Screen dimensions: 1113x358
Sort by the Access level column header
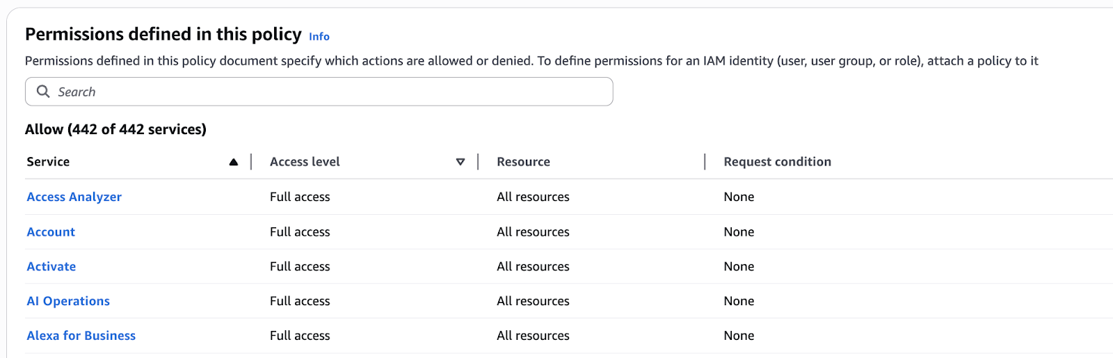(x=305, y=162)
